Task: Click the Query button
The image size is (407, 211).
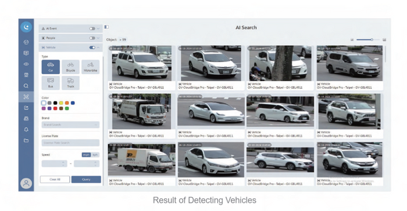Action: [x=86, y=180]
